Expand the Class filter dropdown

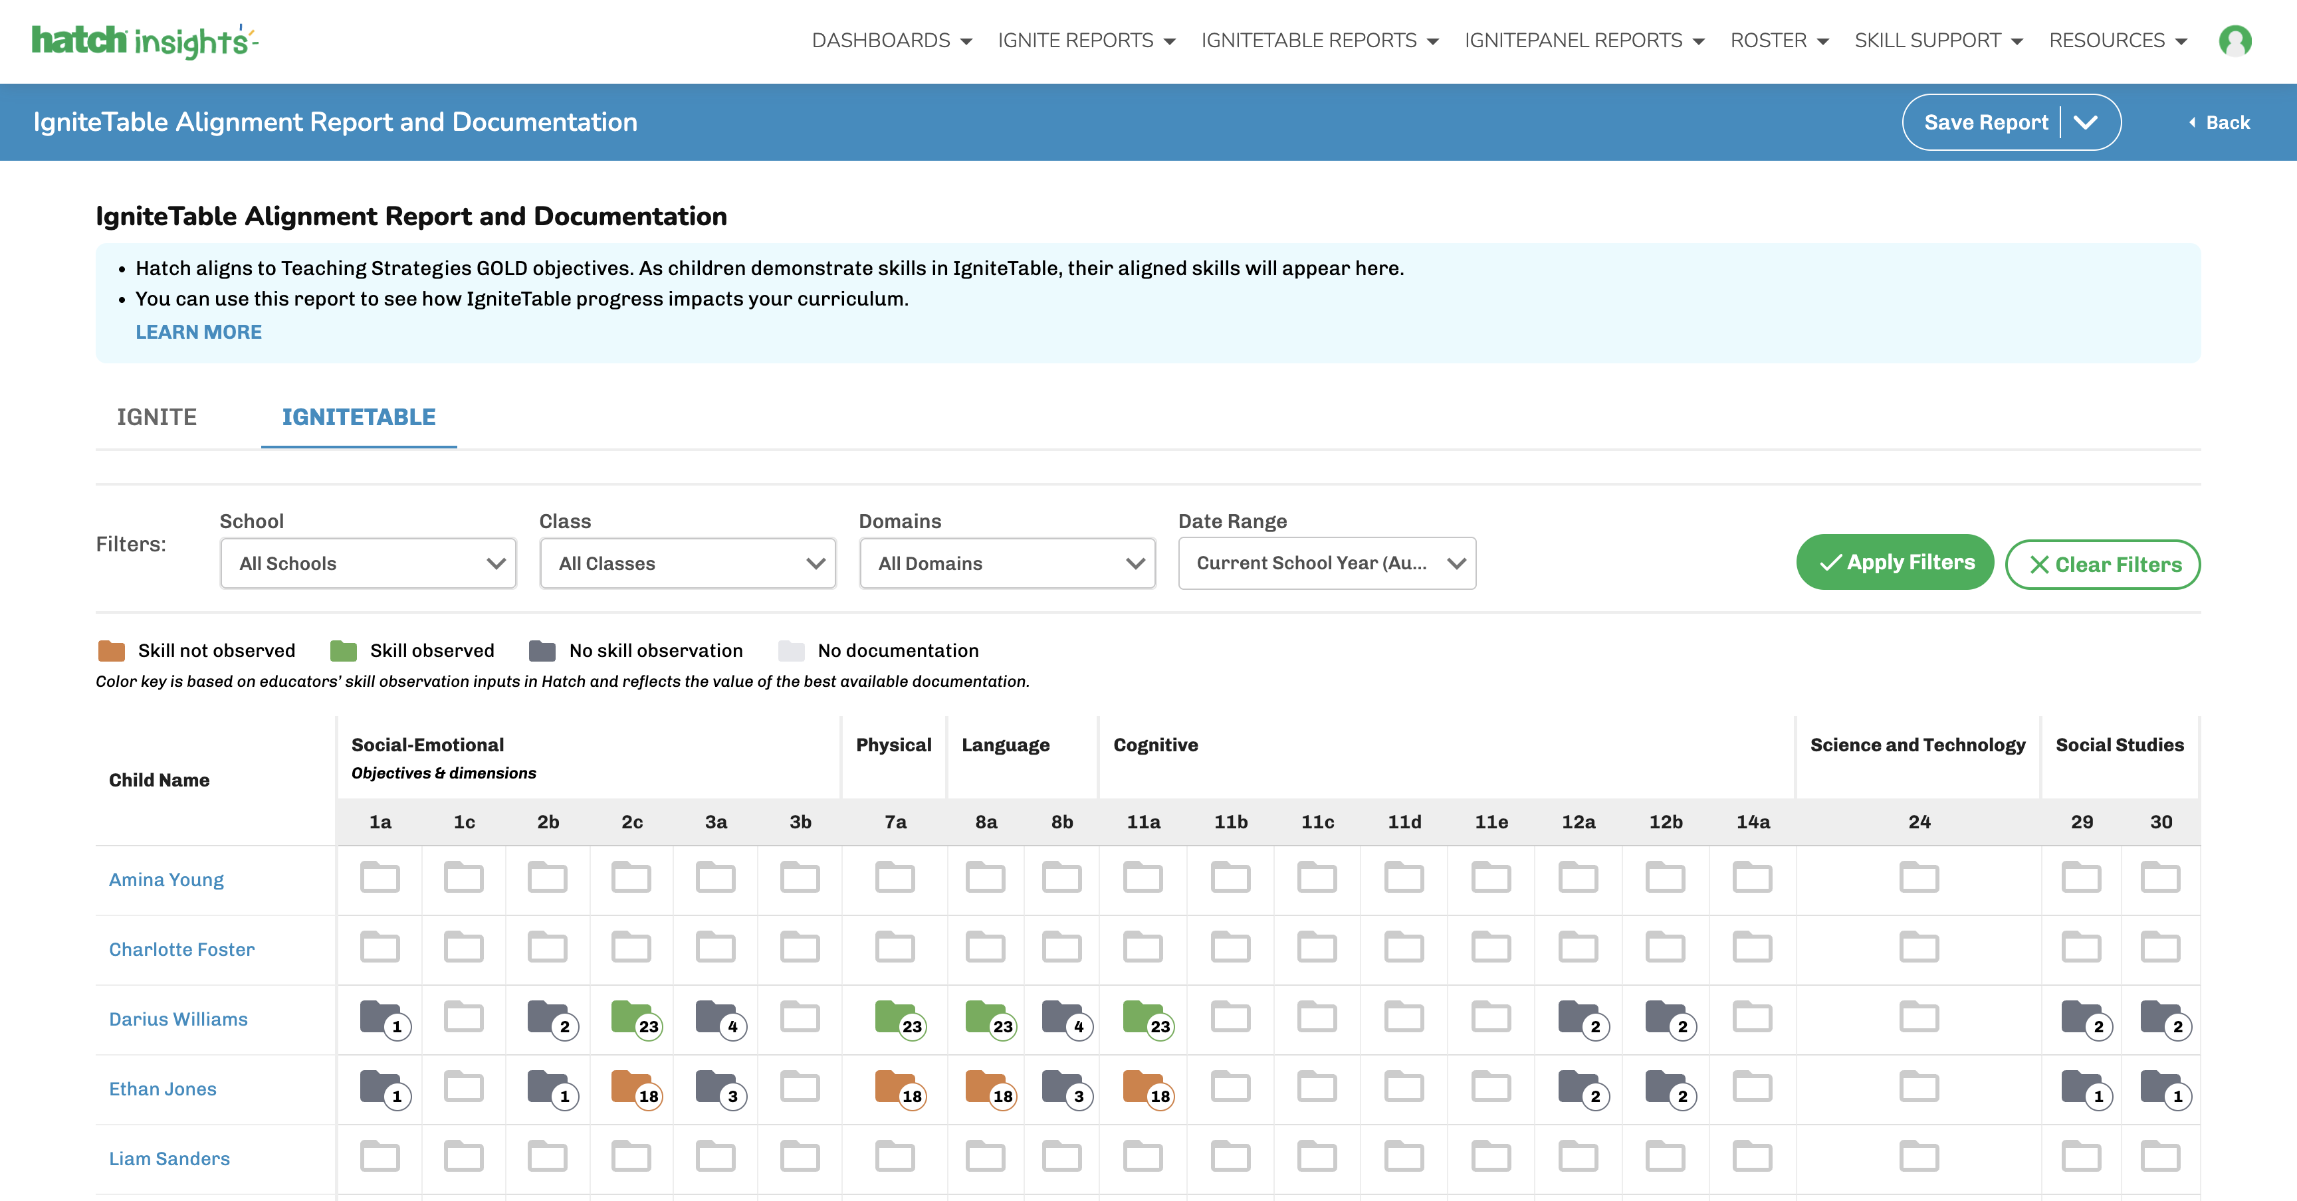pyautogui.click(x=687, y=563)
